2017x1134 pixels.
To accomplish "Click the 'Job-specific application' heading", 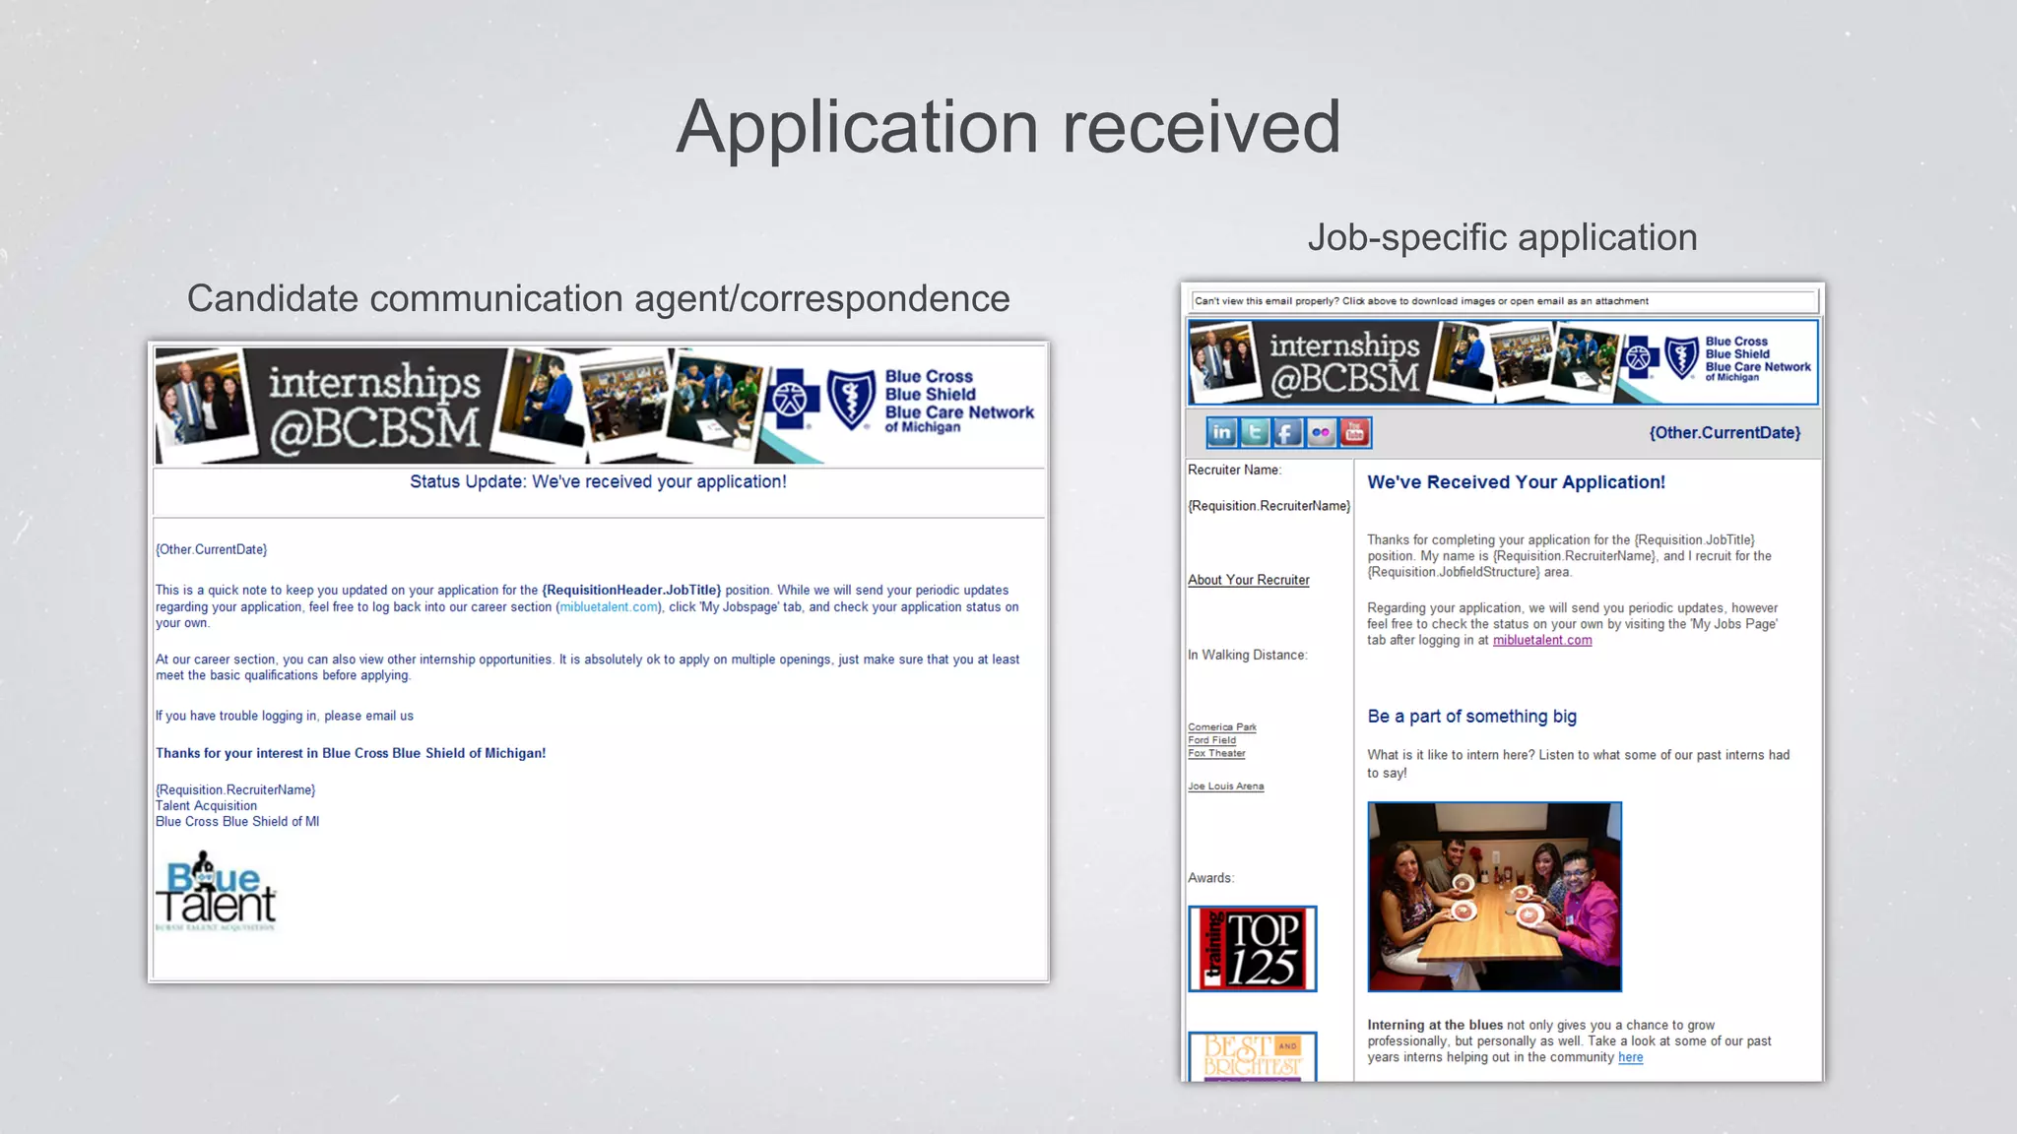I will 1503,238.
